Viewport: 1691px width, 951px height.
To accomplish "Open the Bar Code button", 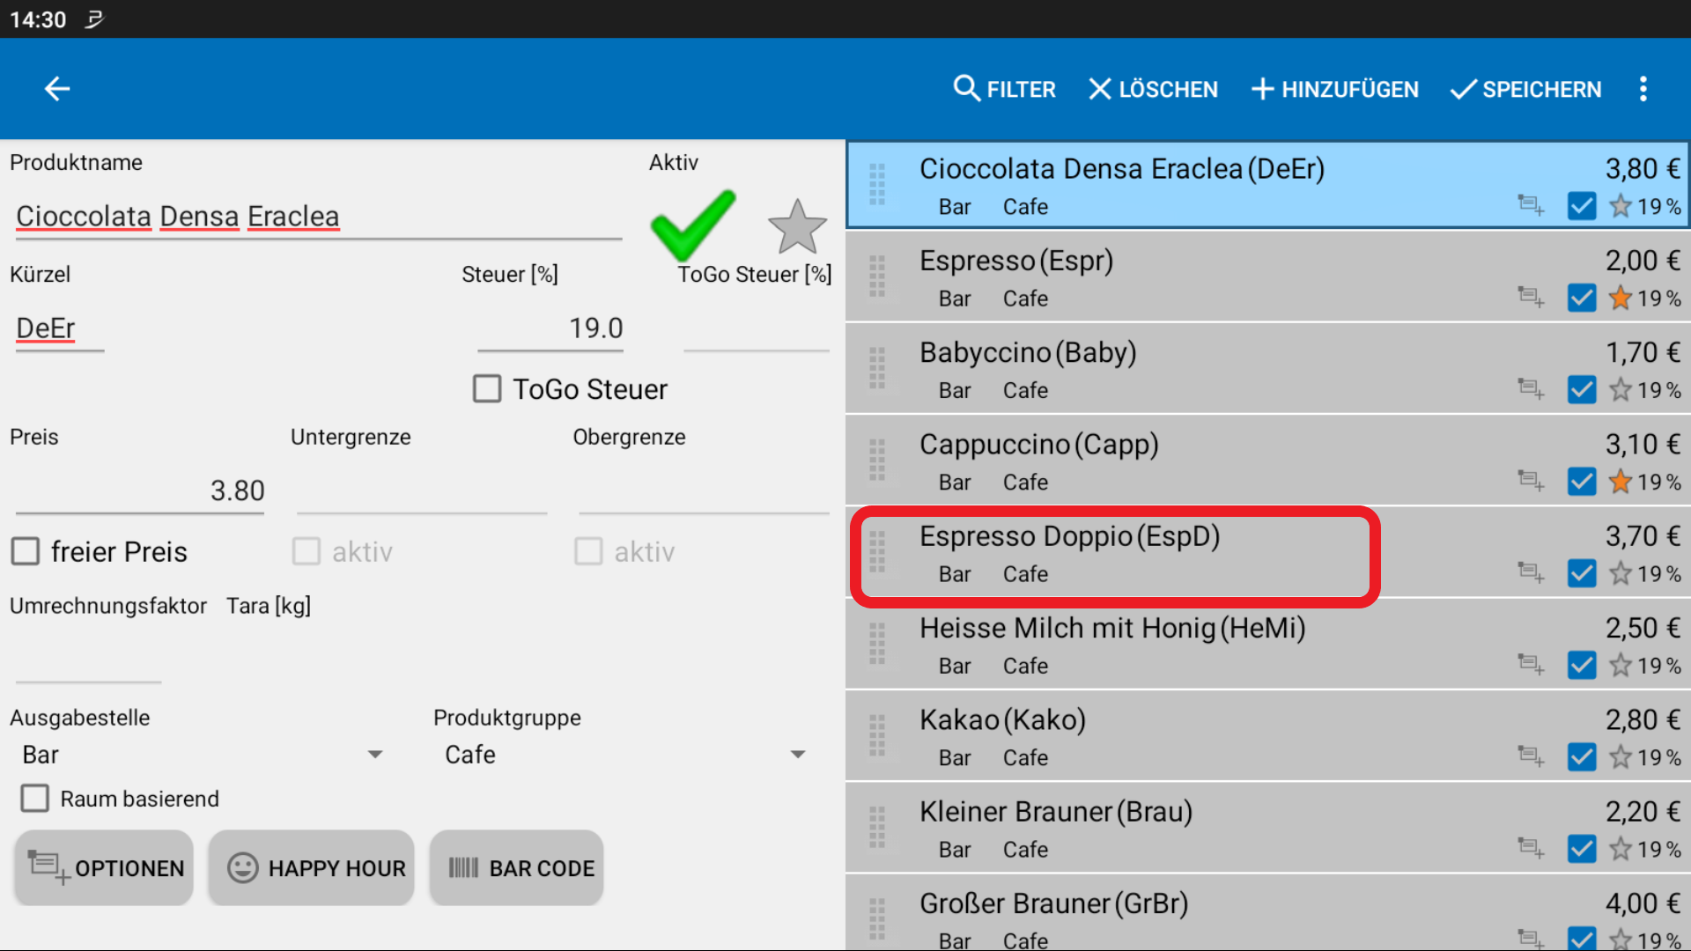I will (x=517, y=868).
